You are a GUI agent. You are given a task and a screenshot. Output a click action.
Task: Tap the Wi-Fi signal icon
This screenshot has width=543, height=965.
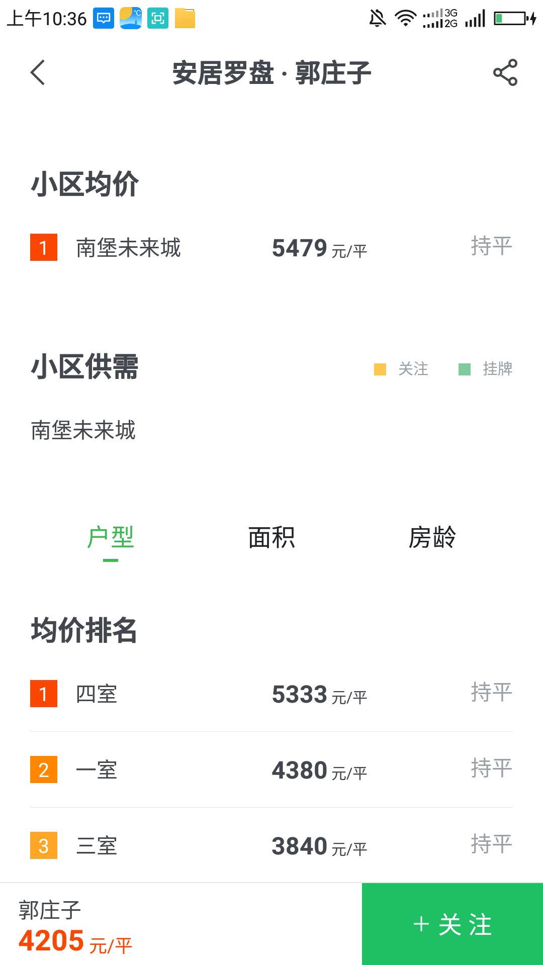pos(405,19)
